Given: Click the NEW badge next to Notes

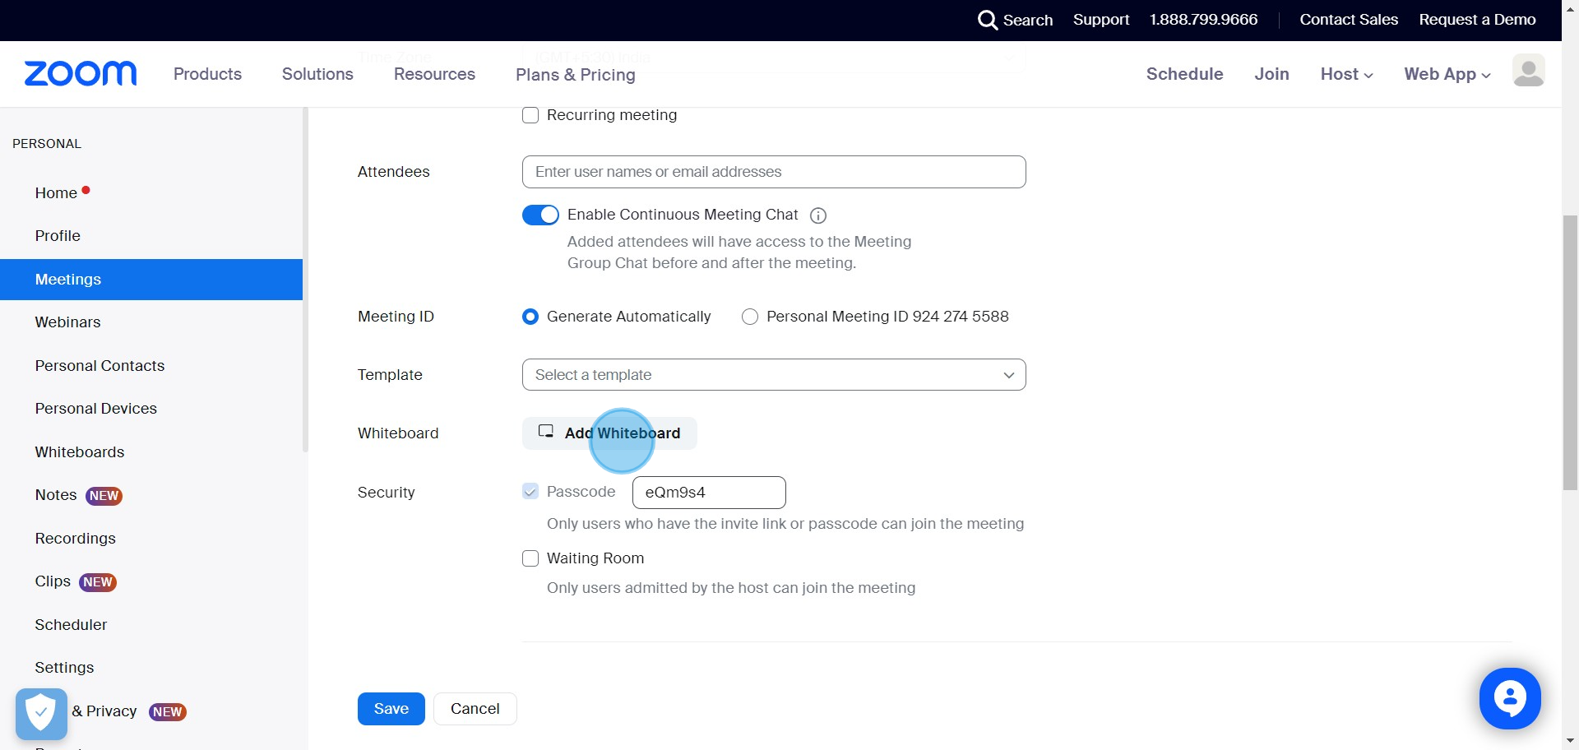Looking at the screenshot, I should (x=104, y=496).
